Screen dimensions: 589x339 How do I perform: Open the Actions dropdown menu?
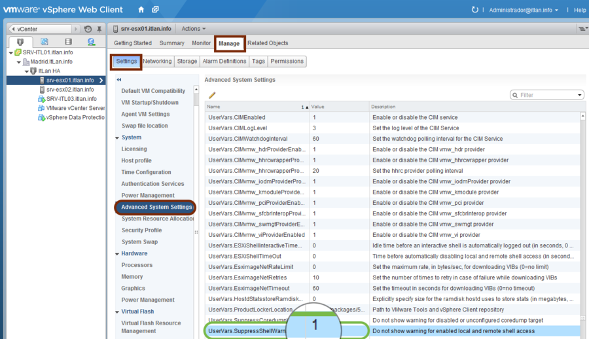(x=193, y=29)
